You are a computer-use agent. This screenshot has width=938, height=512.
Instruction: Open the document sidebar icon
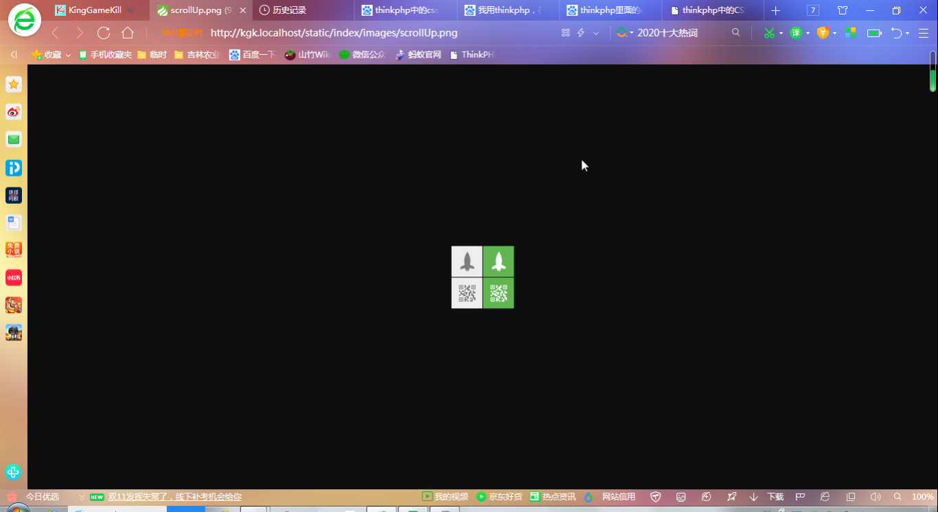[14, 222]
